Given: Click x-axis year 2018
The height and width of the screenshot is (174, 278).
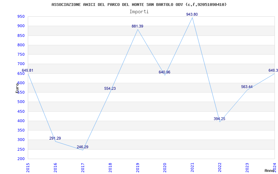Looking at the screenshot, I should pos(110,168).
